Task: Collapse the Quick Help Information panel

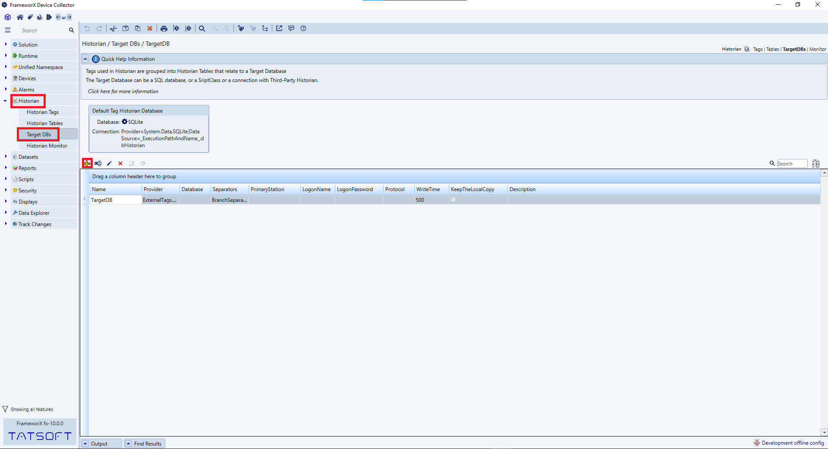Action: (85, 59)
